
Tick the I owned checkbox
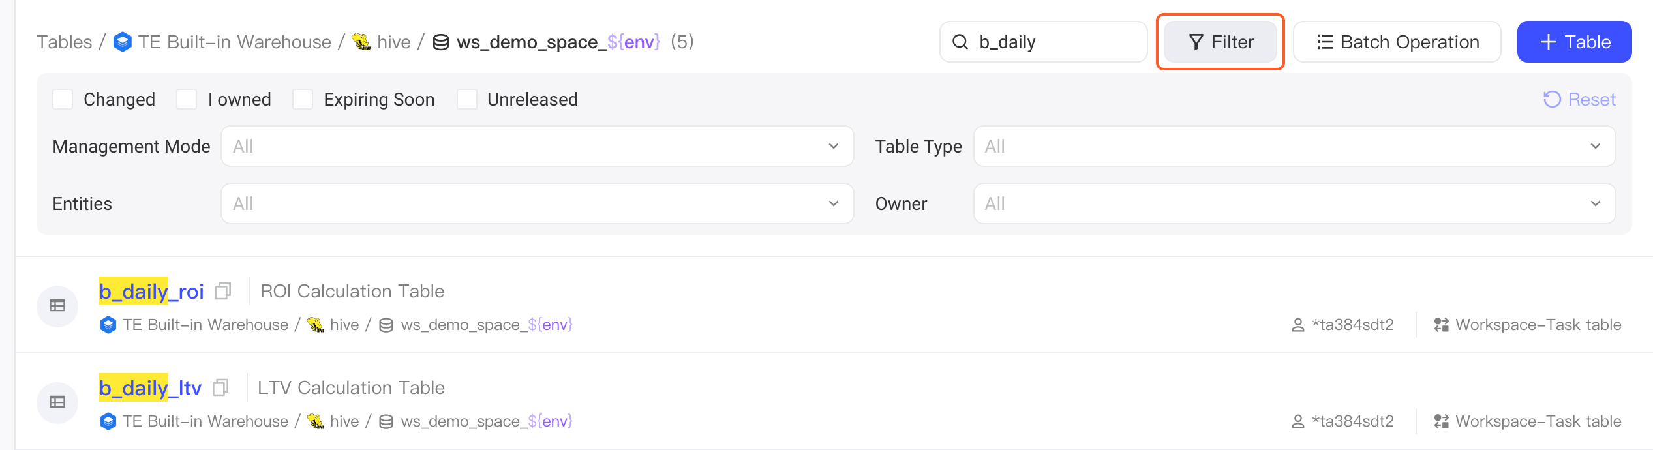point(187,99)
